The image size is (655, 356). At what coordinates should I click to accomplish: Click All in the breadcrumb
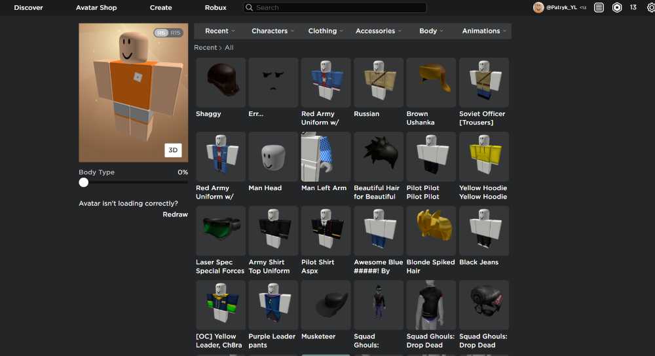pyautogui.click(x=229, y=48)
